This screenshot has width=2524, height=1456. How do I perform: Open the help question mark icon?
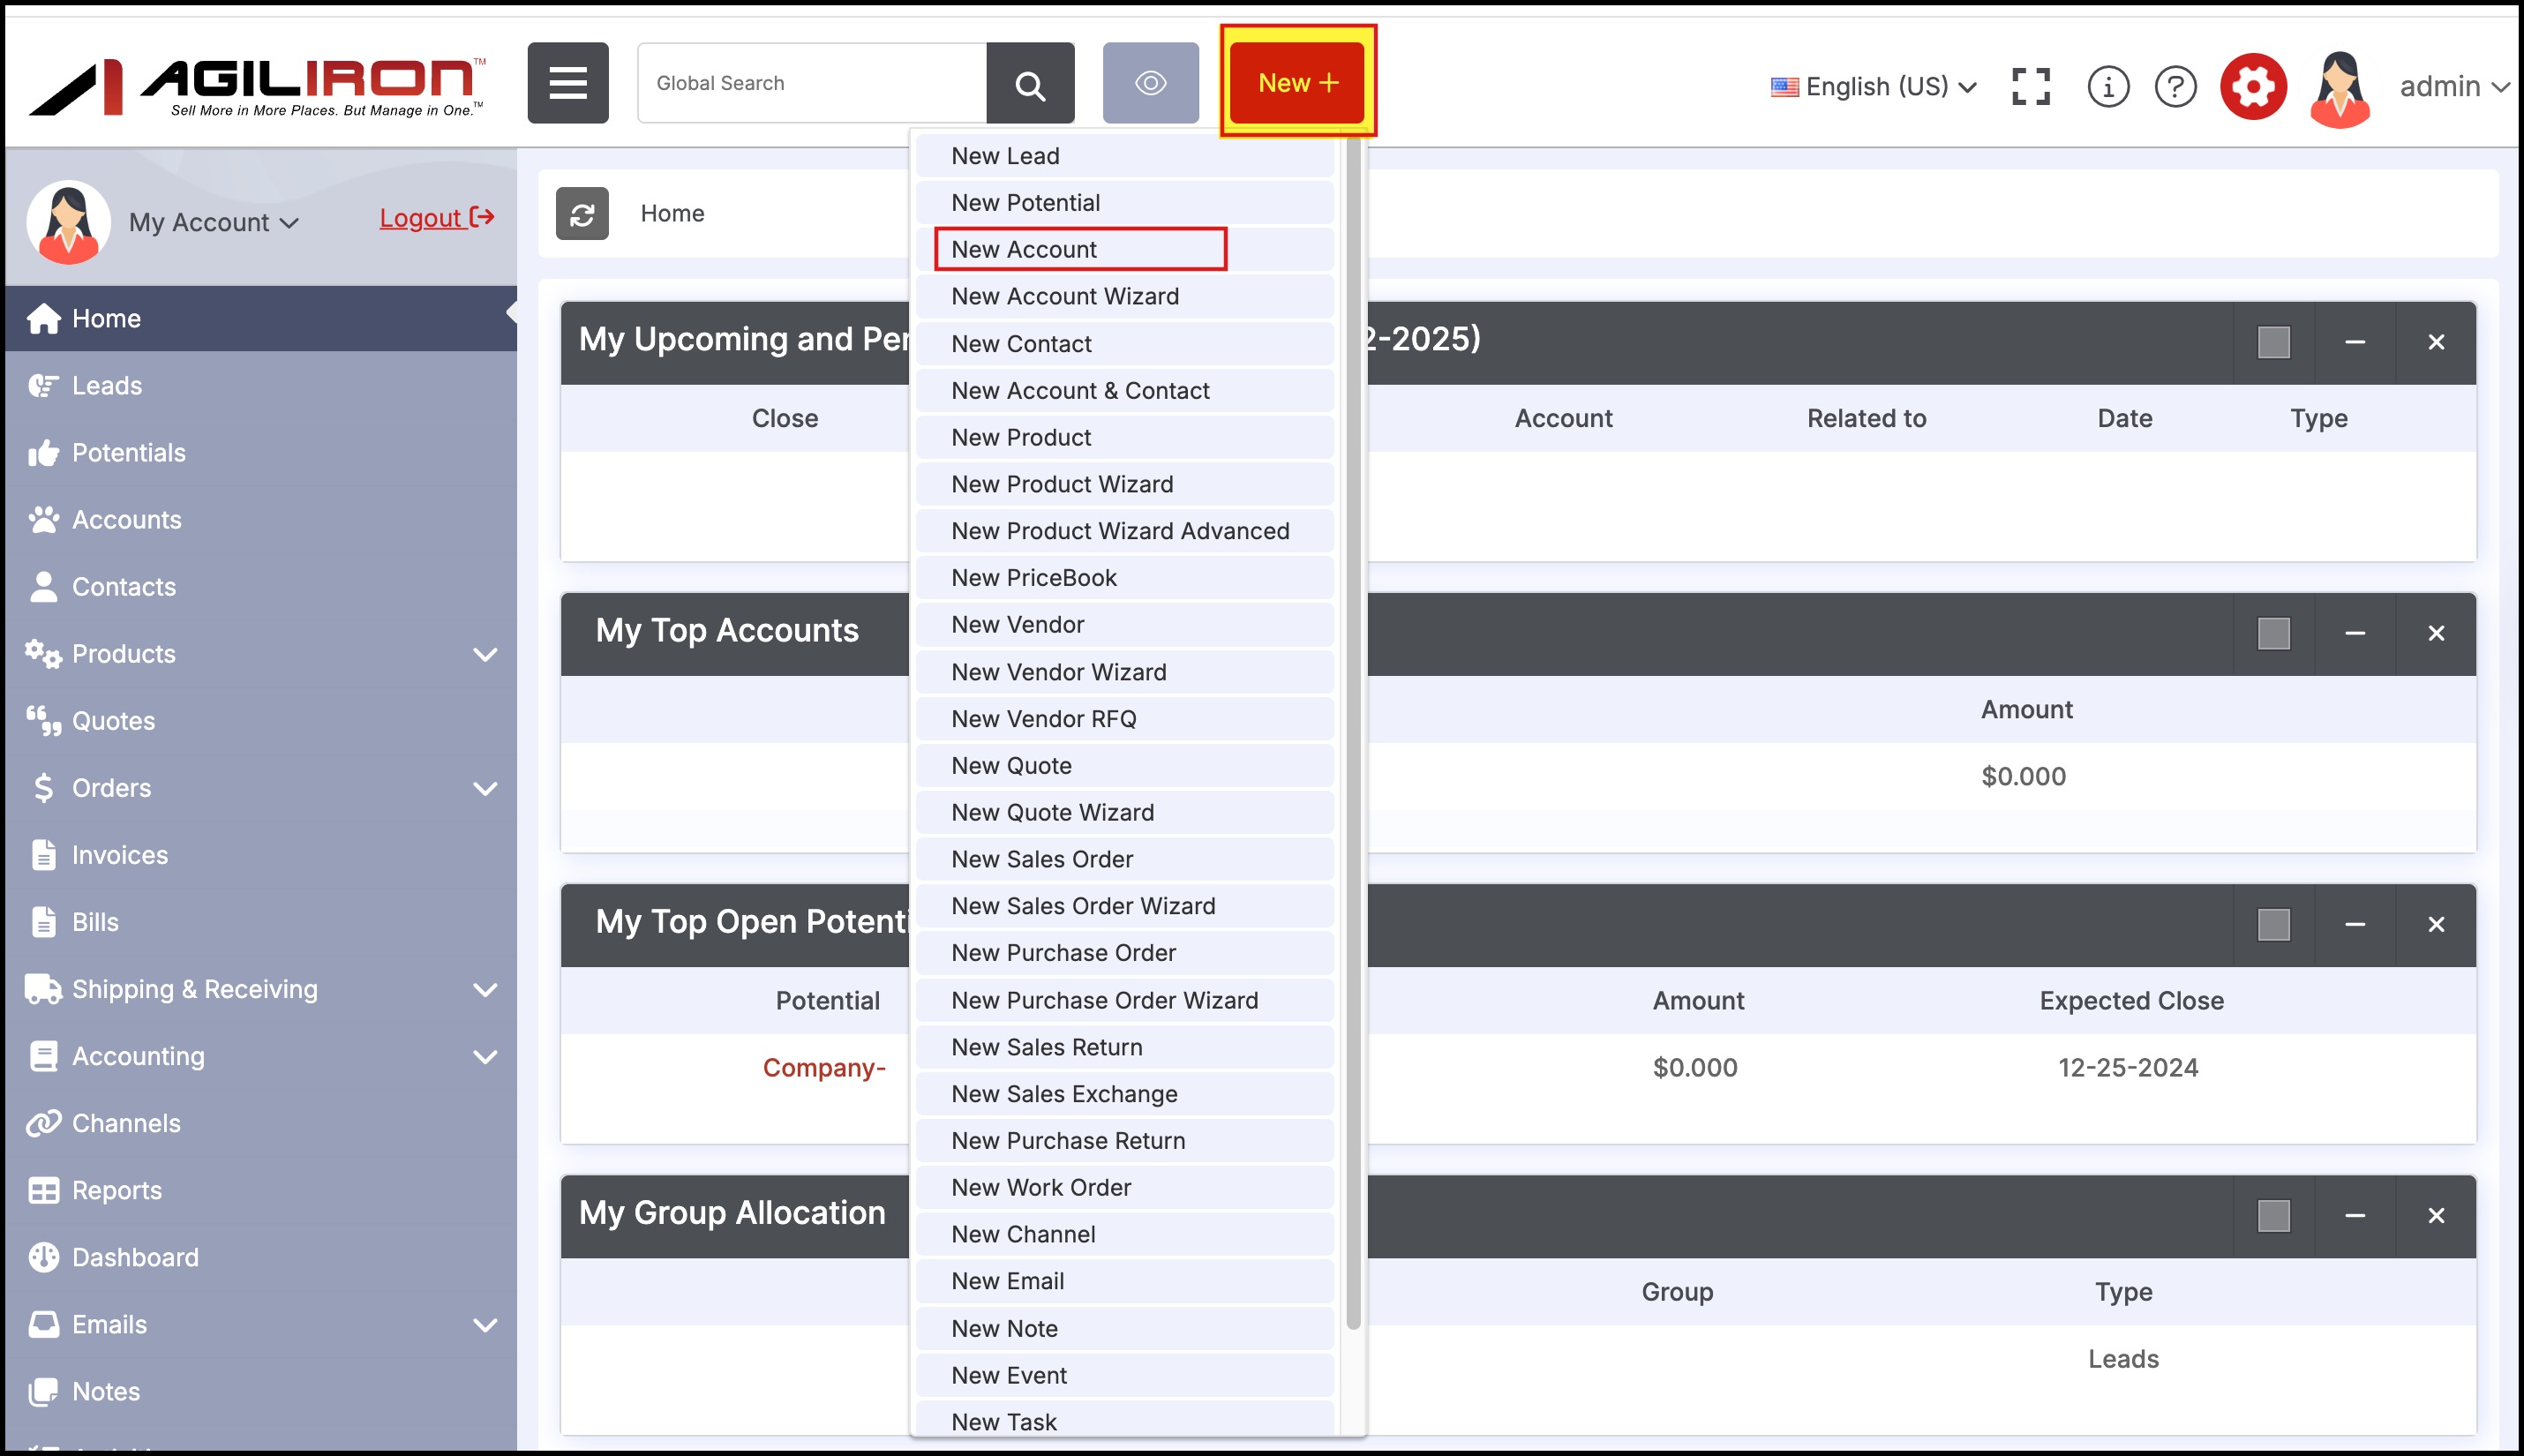[2176, 86]
